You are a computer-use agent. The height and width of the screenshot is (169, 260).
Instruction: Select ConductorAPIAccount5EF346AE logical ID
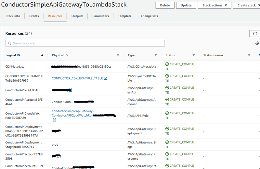pos(24,102)
